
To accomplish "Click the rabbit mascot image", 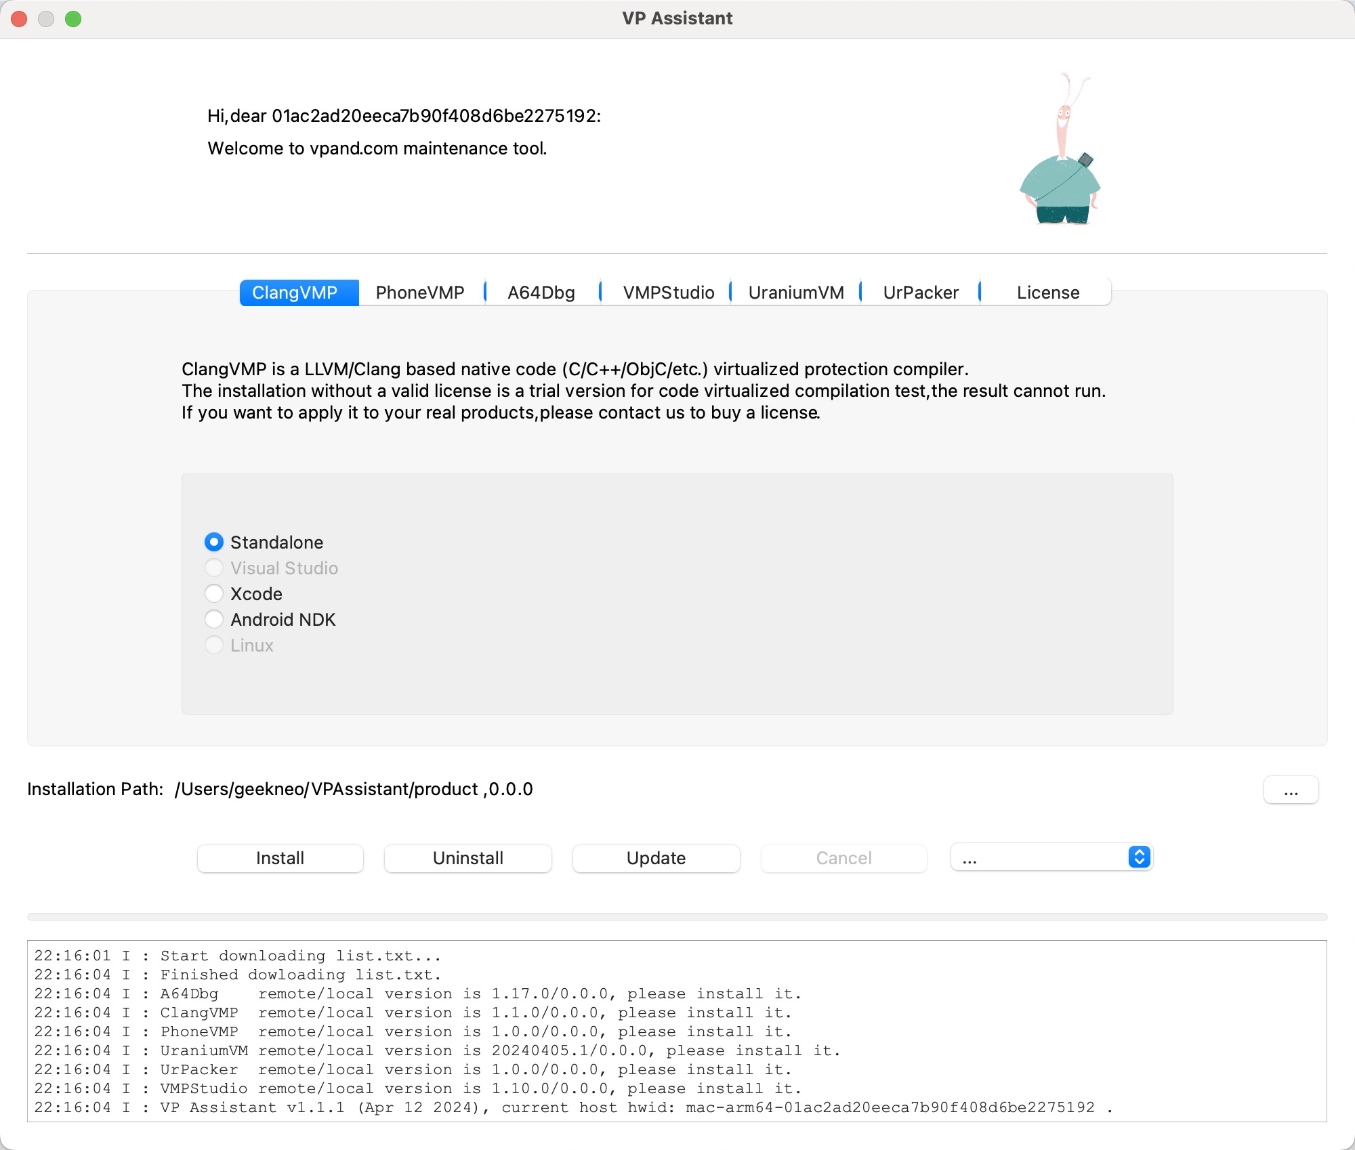I will [1060, 152].
